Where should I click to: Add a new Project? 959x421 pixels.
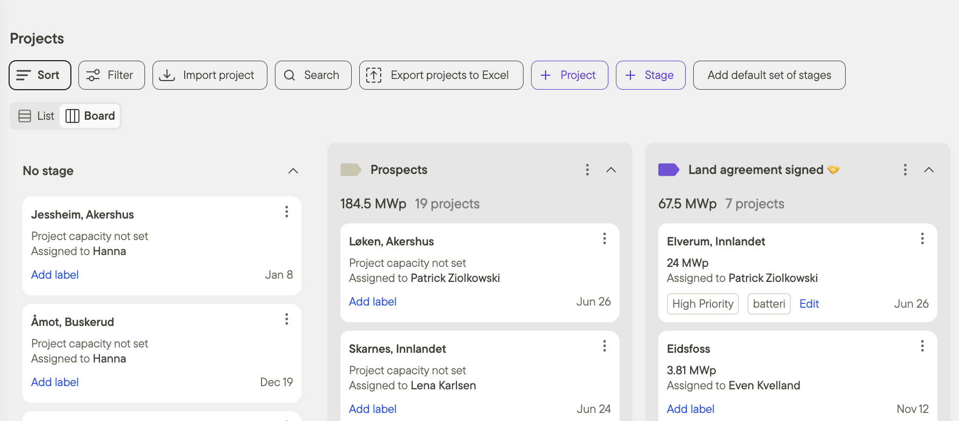(x=569, y=75)
